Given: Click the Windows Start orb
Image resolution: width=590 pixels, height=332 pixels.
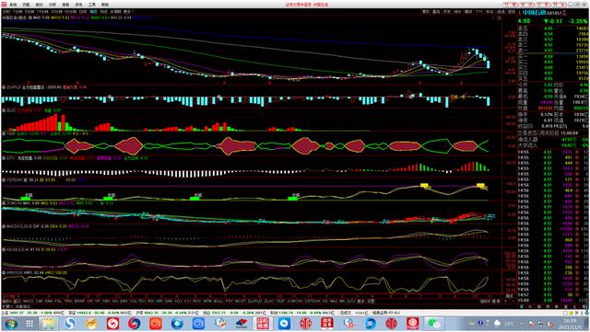Looking at the screenshot, I should click(10, 323).
